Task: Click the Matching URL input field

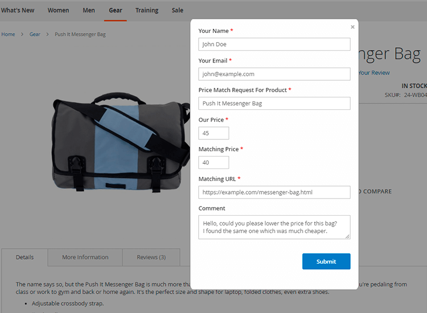Action: [x=274, y=192]
